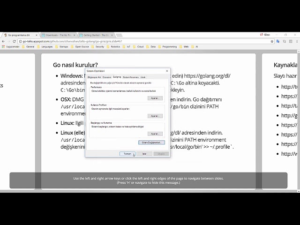
Task: Open the Uzak tab in dialog
Action: pos(143,77)
